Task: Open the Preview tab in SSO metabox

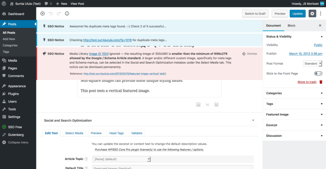Action: (96, 133)
